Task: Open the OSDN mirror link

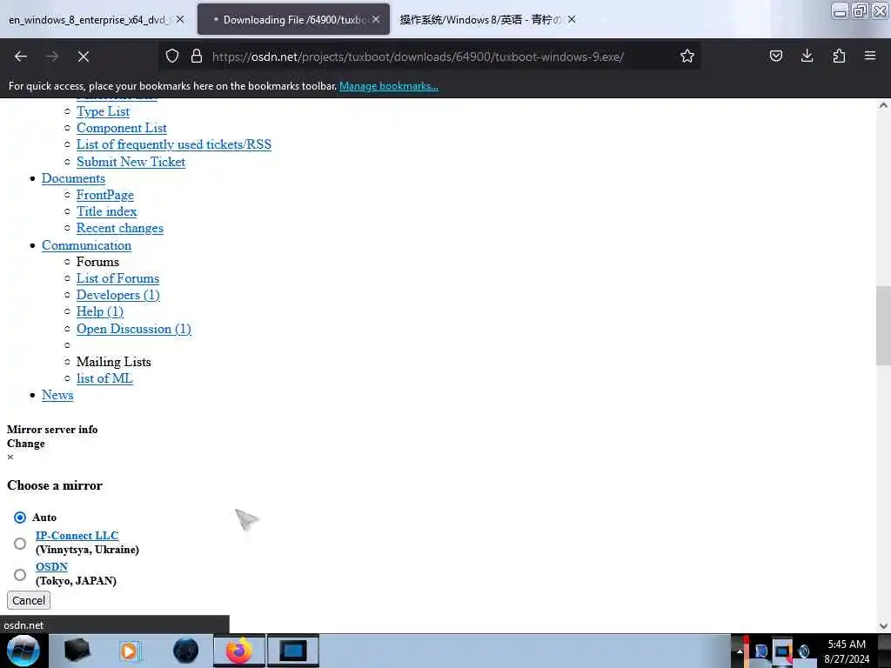Action: pyautogui.click(x=51, y=567)
